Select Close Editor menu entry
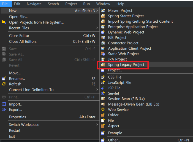Screen dimensions: 193x142 point(50,36)
